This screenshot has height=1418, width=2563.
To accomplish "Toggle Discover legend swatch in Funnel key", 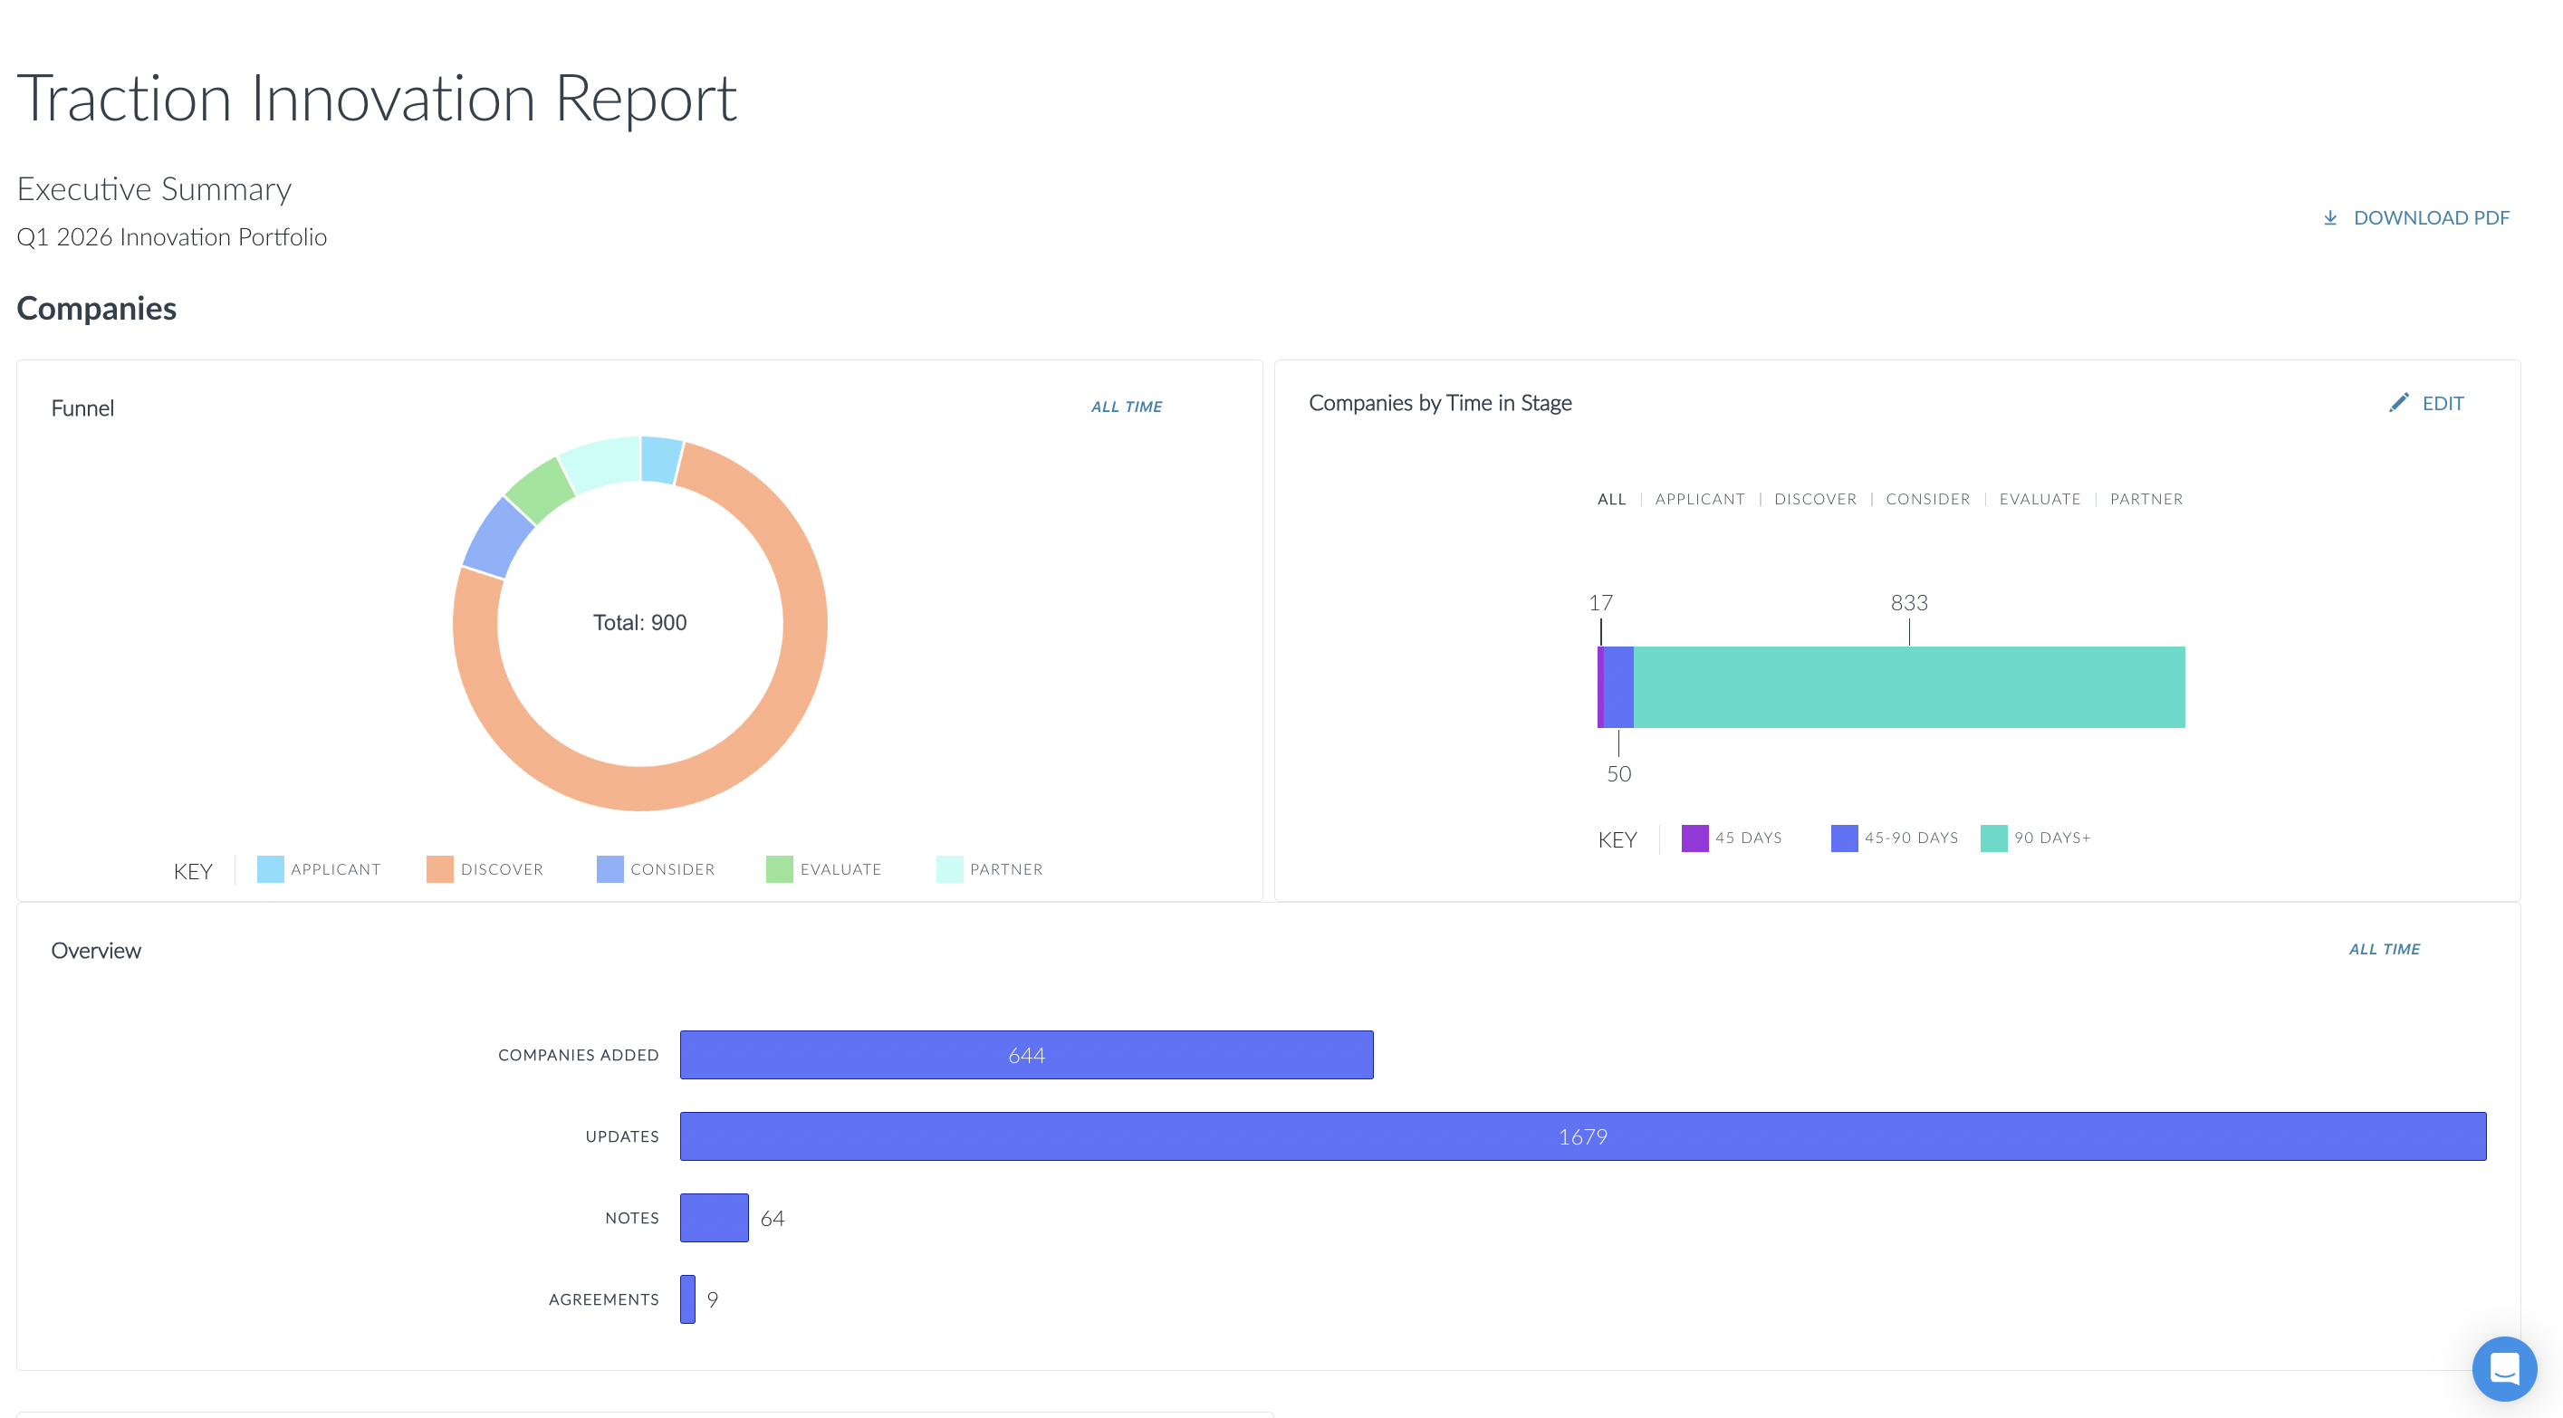I will pos(440,868).
